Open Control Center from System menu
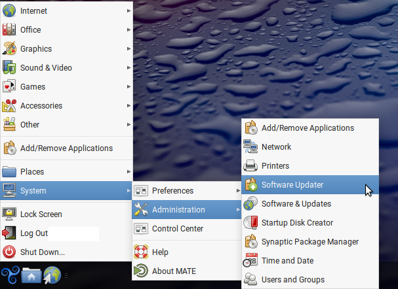 177,229
